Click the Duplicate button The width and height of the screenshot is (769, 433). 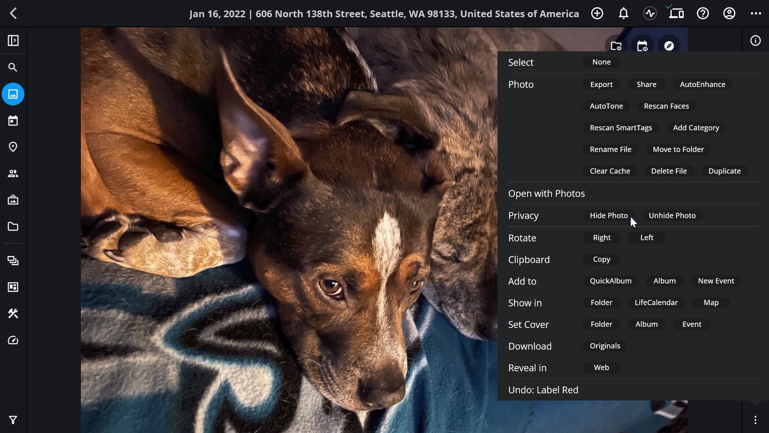[x=725, y=171]
